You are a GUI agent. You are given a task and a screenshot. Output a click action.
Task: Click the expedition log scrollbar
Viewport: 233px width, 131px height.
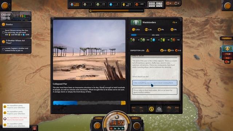179,90
